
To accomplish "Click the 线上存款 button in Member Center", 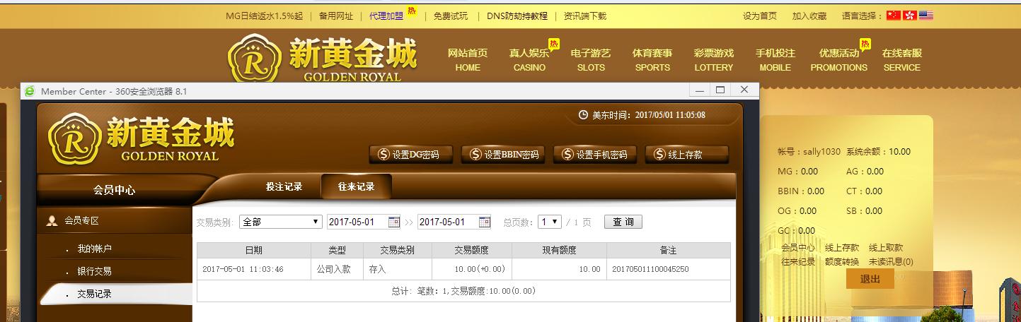I will tap(687, 155).
